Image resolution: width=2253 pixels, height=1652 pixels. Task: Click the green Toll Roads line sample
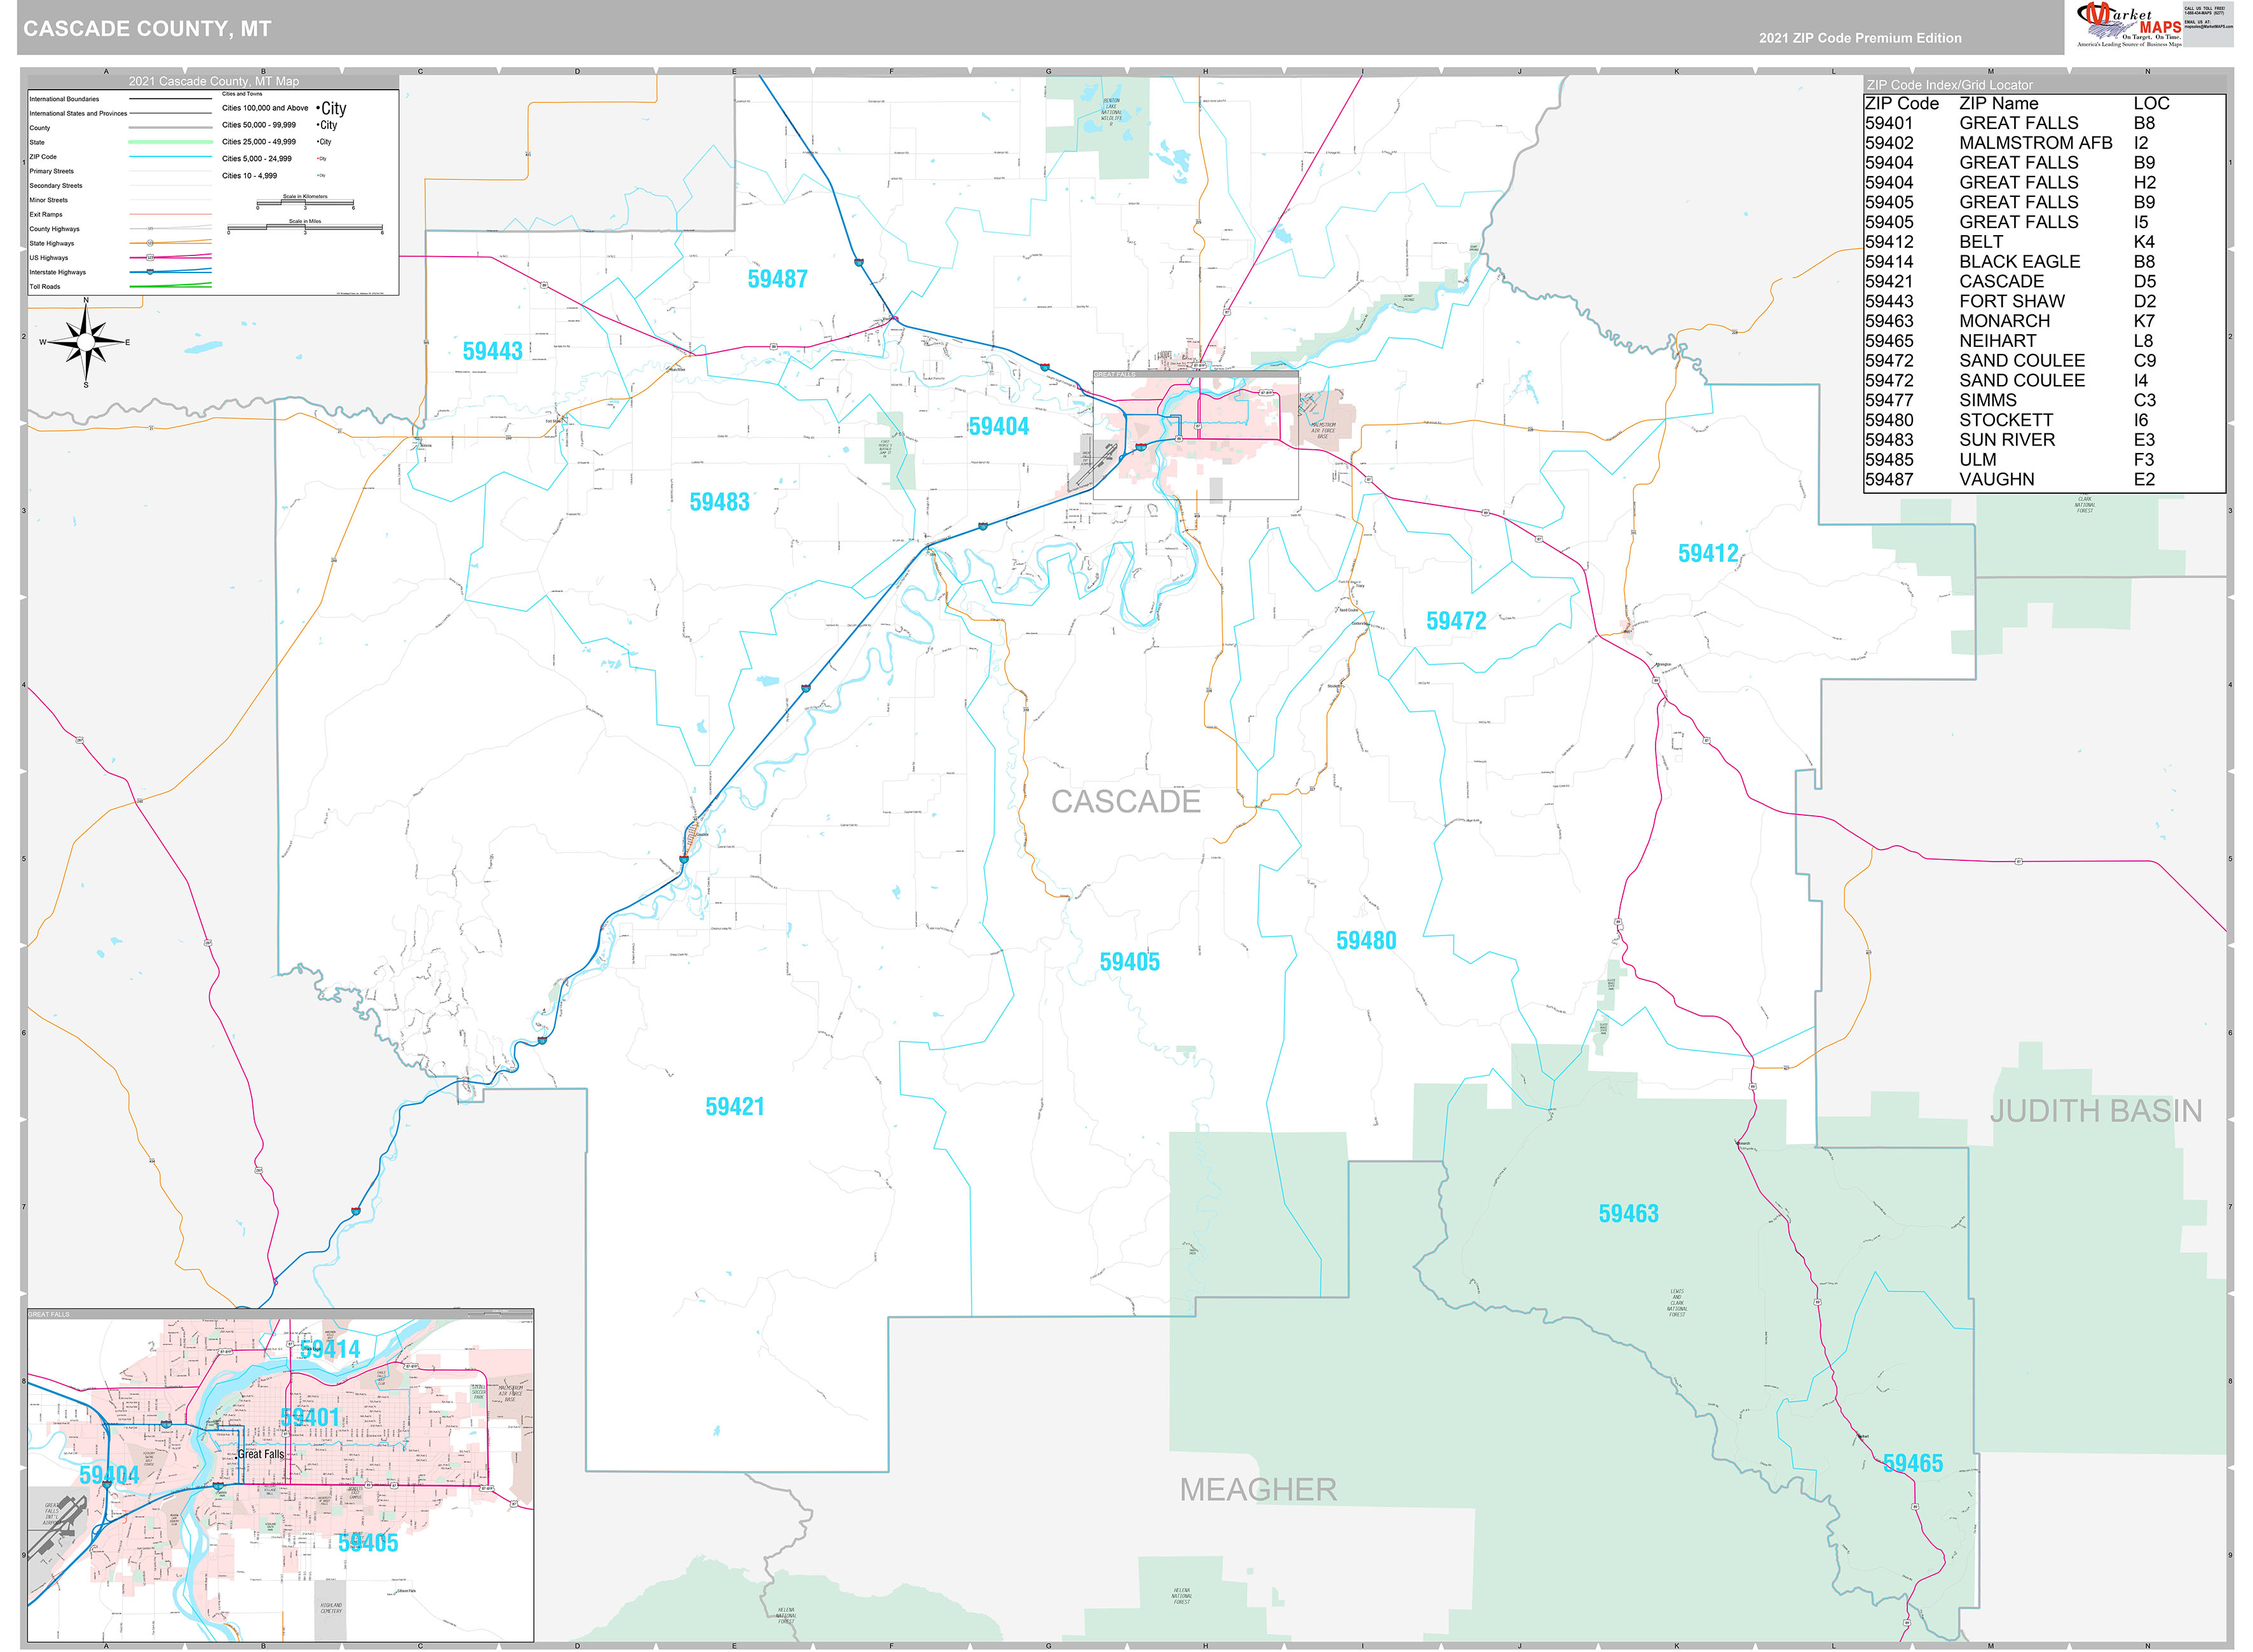[170, 286]
